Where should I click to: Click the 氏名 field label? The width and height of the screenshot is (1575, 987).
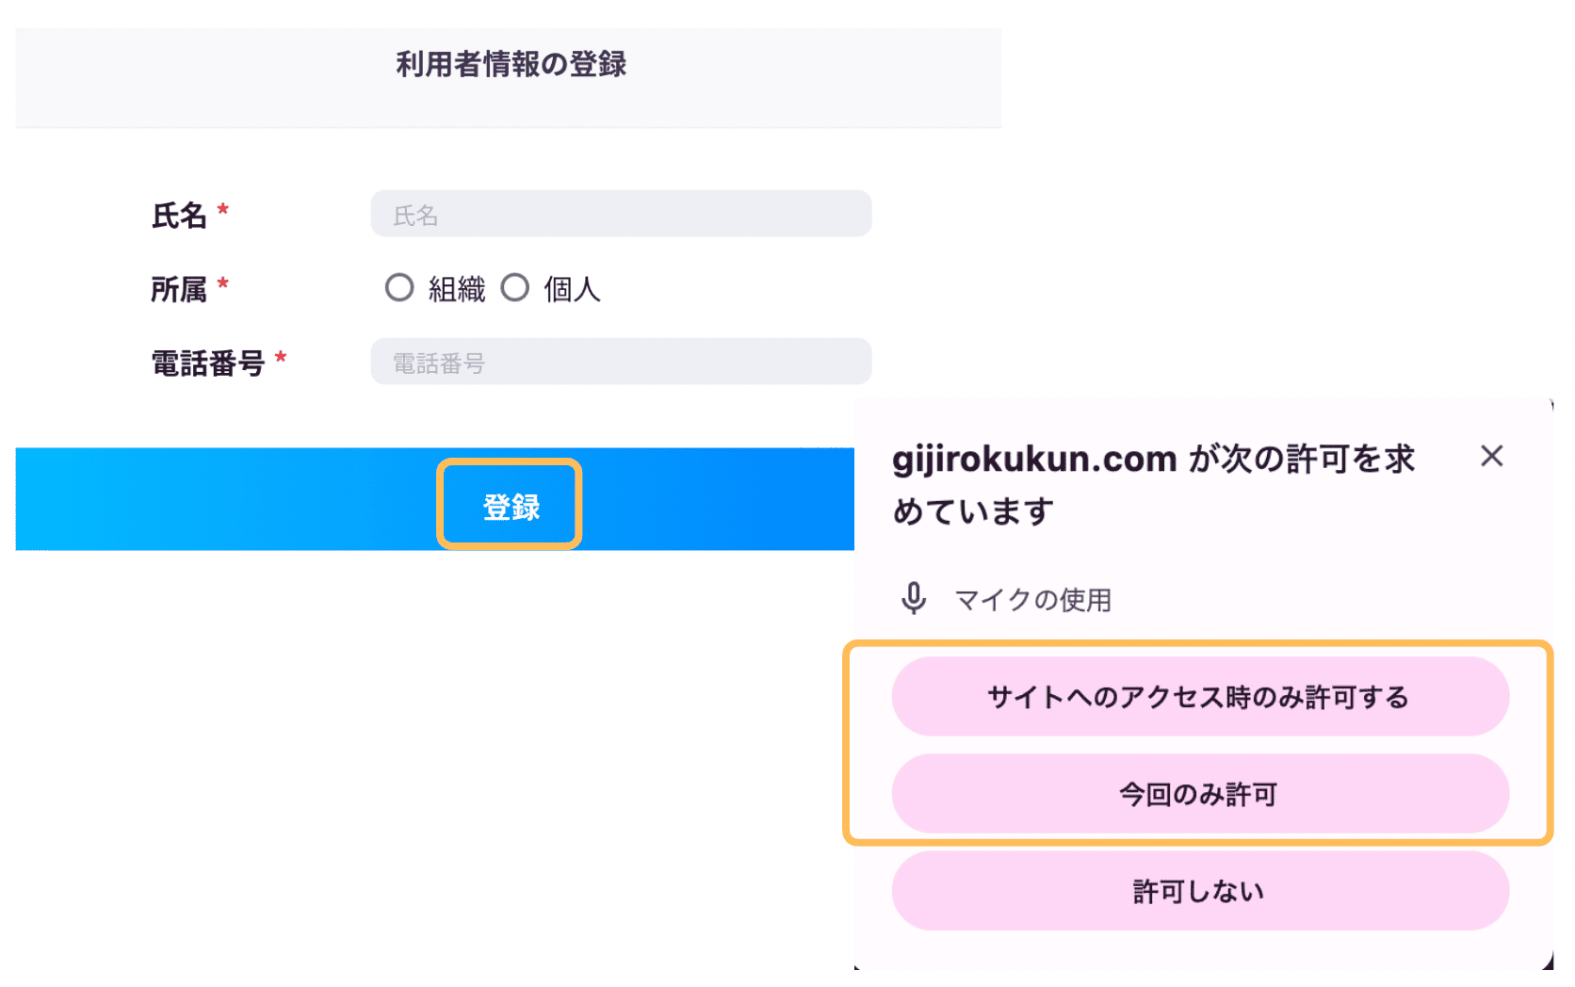179,216
